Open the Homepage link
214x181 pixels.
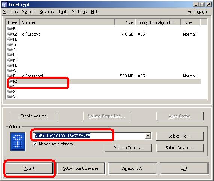(197, 12)
